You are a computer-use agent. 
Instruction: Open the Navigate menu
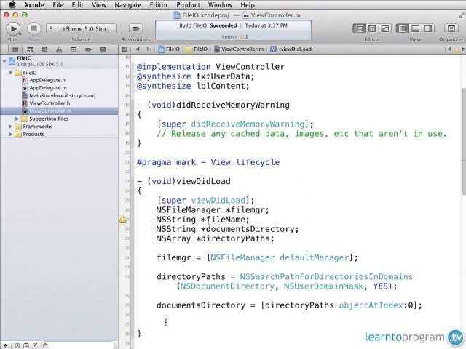(x=128, y=5)
